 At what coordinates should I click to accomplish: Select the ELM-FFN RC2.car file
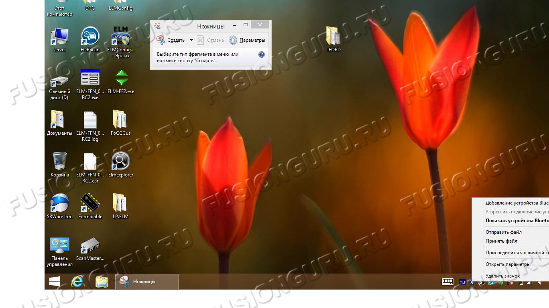90,168
